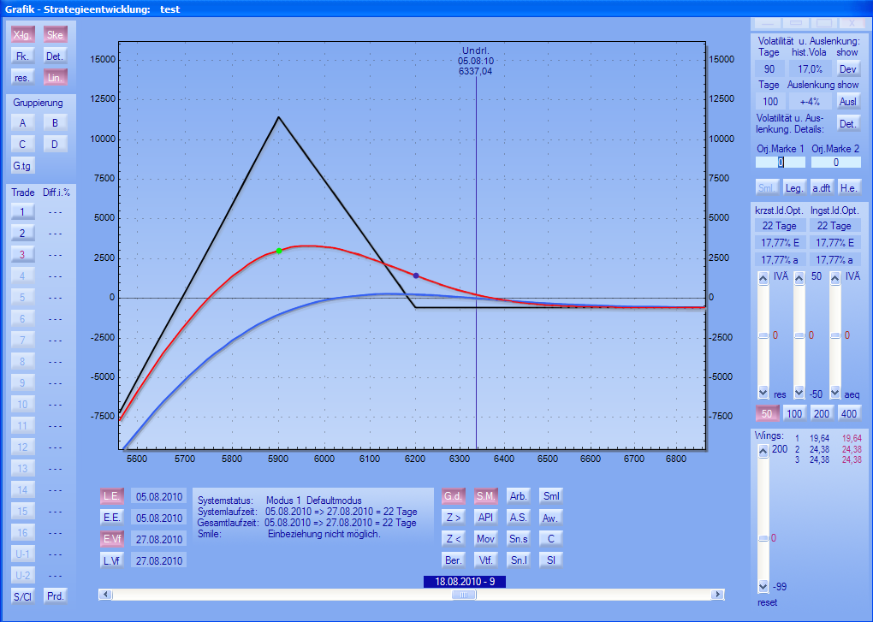Select the 100 range button

pos(795,414)
